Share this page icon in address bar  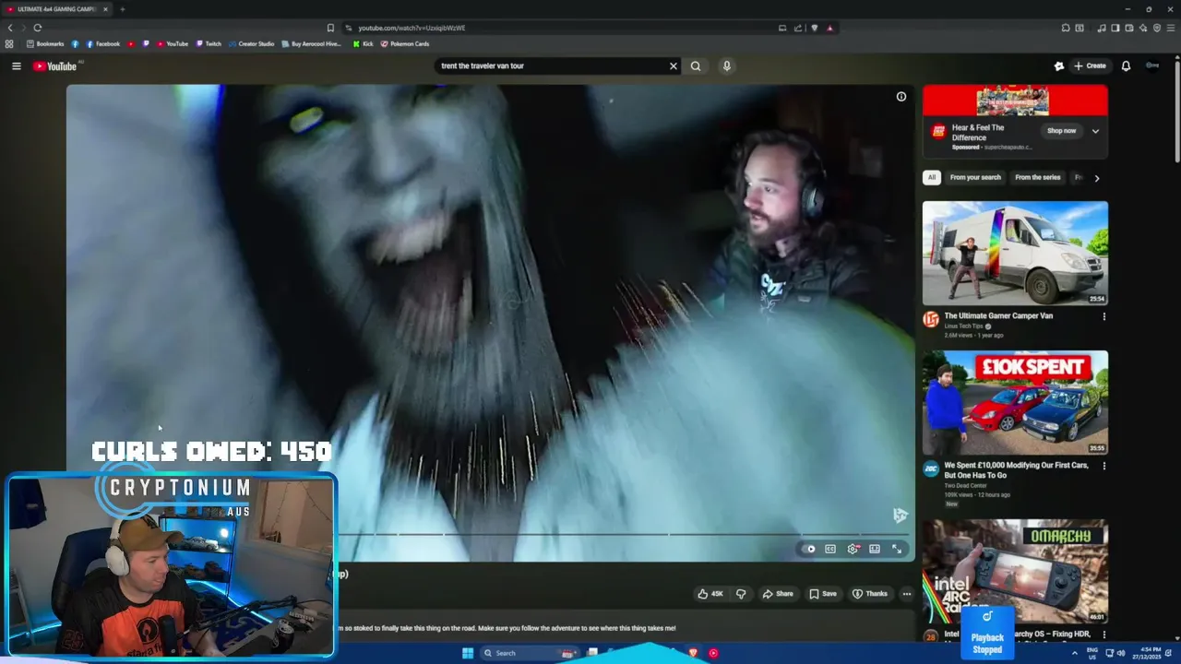click(798, 28)
